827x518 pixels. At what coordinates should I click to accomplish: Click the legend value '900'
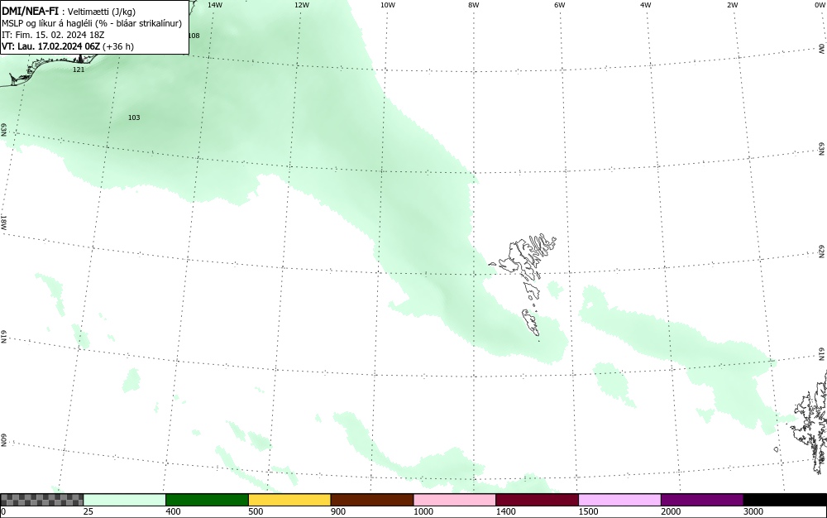[338, 511]
